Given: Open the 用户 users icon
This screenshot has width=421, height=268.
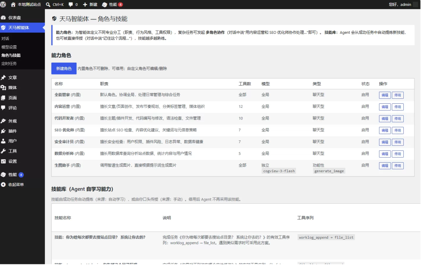Looking at the screenshot, I should click(3, 141).
